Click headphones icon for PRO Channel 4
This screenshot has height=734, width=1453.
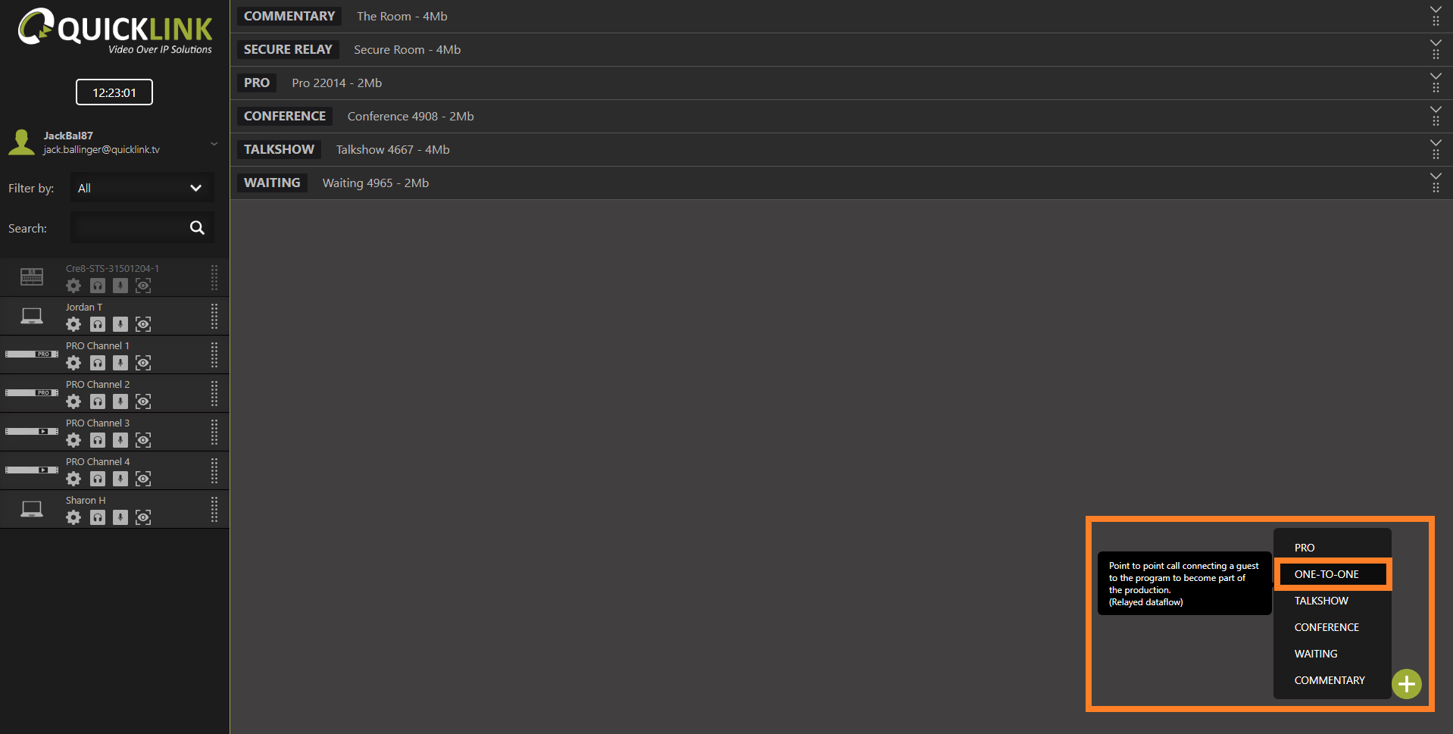(x=98, y=479)
